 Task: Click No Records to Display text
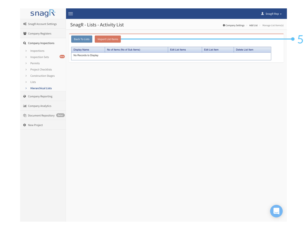coord(86,55)
